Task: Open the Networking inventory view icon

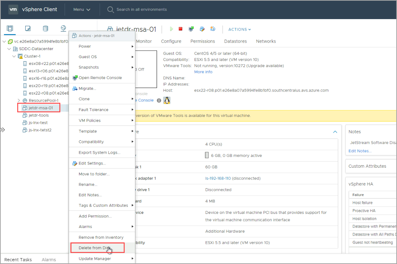Action: tap(64, 28)
